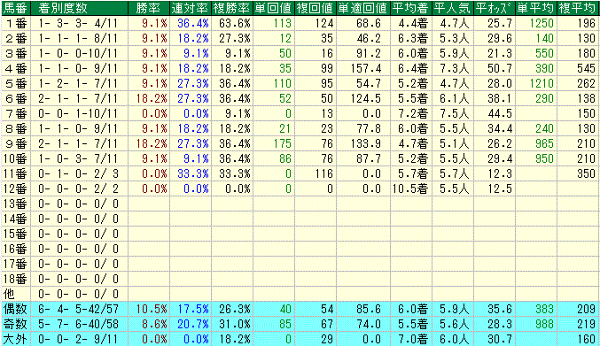
Task: Select the 6番 row label
Action: (x=16, y=98)
